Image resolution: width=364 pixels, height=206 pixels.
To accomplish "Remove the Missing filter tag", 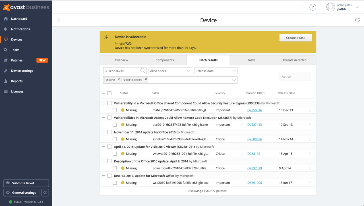I will coord(119,80).
